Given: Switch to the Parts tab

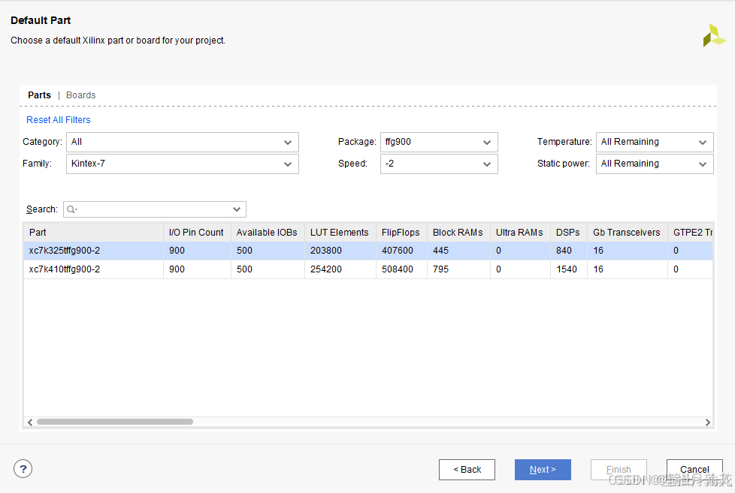Looking at the screenshot, I should coord(39,95).
